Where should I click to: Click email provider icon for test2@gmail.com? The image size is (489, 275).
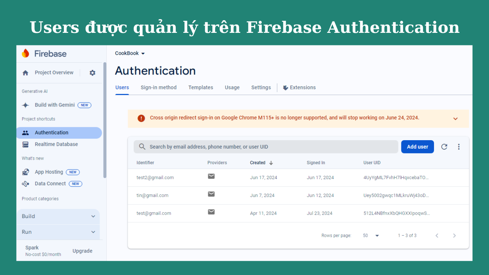(x=211, y=176)
